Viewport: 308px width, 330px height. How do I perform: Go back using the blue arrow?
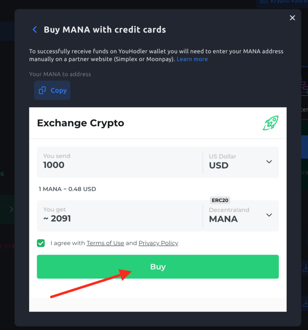[35, 30]
